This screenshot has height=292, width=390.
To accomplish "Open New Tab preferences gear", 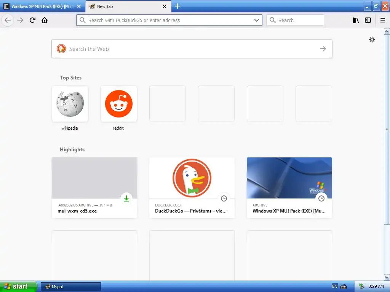I will tap(372, 40).
